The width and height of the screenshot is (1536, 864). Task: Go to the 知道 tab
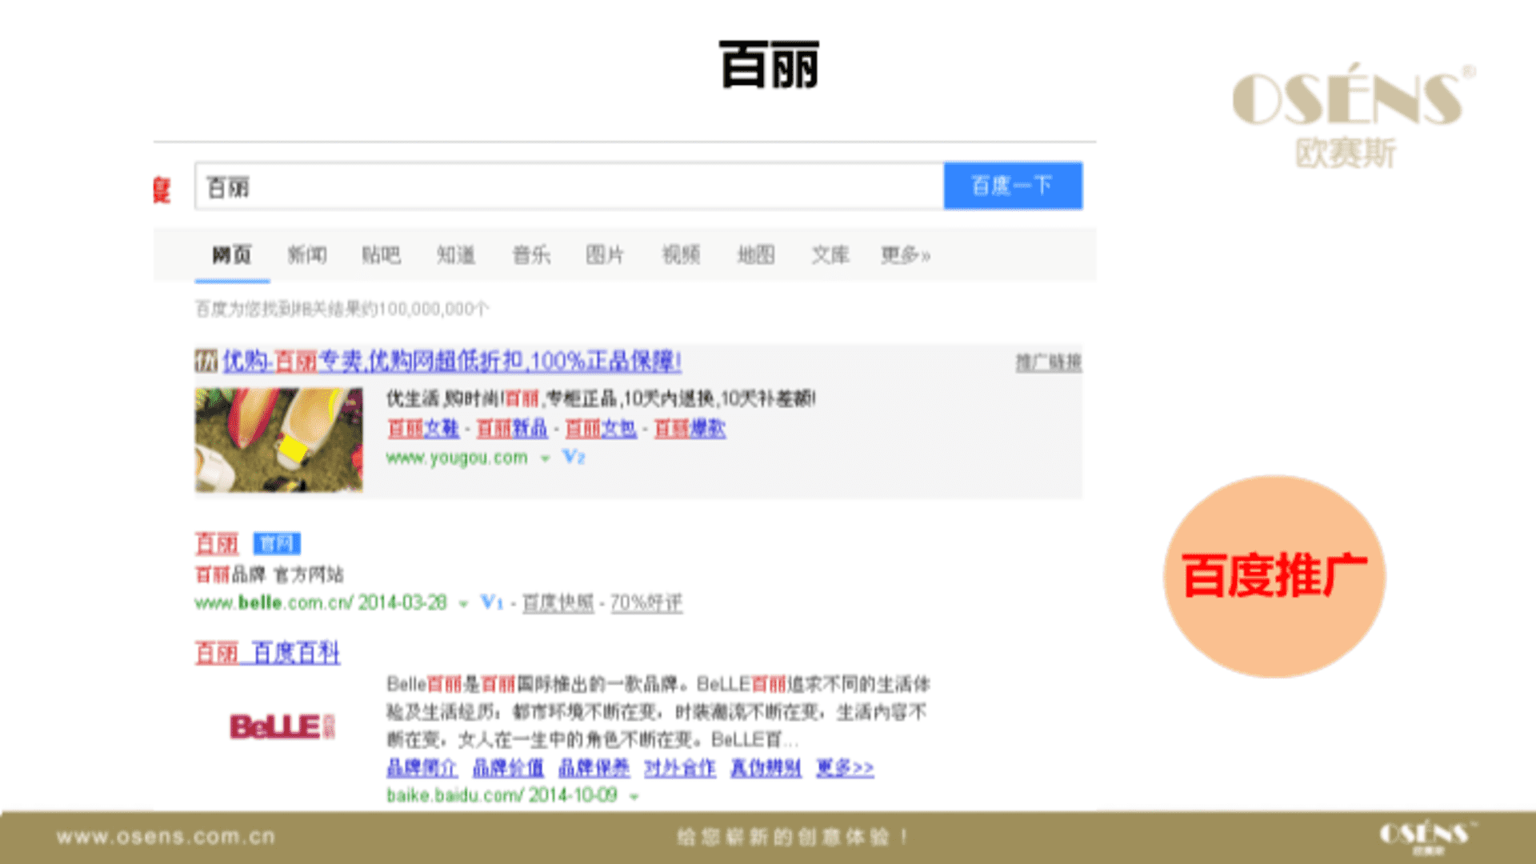click(x=456, y=255)
